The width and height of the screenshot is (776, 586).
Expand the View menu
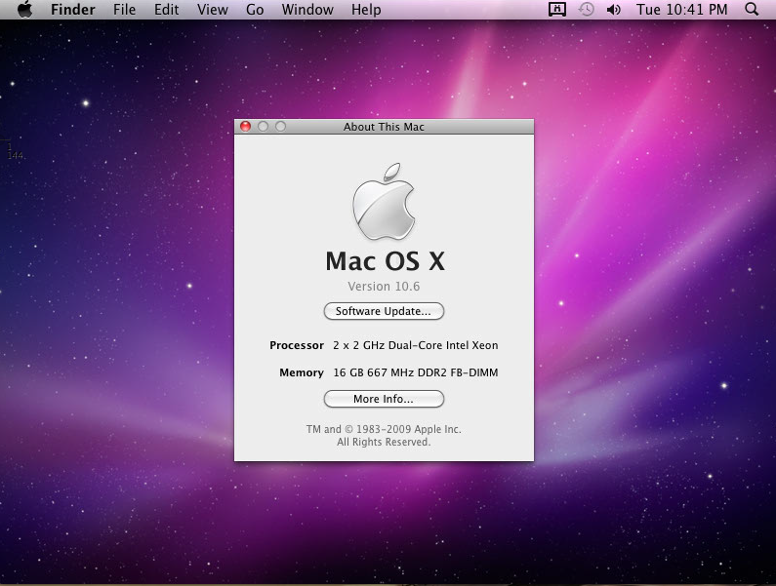pyautogui.click(x=212, y=10)
